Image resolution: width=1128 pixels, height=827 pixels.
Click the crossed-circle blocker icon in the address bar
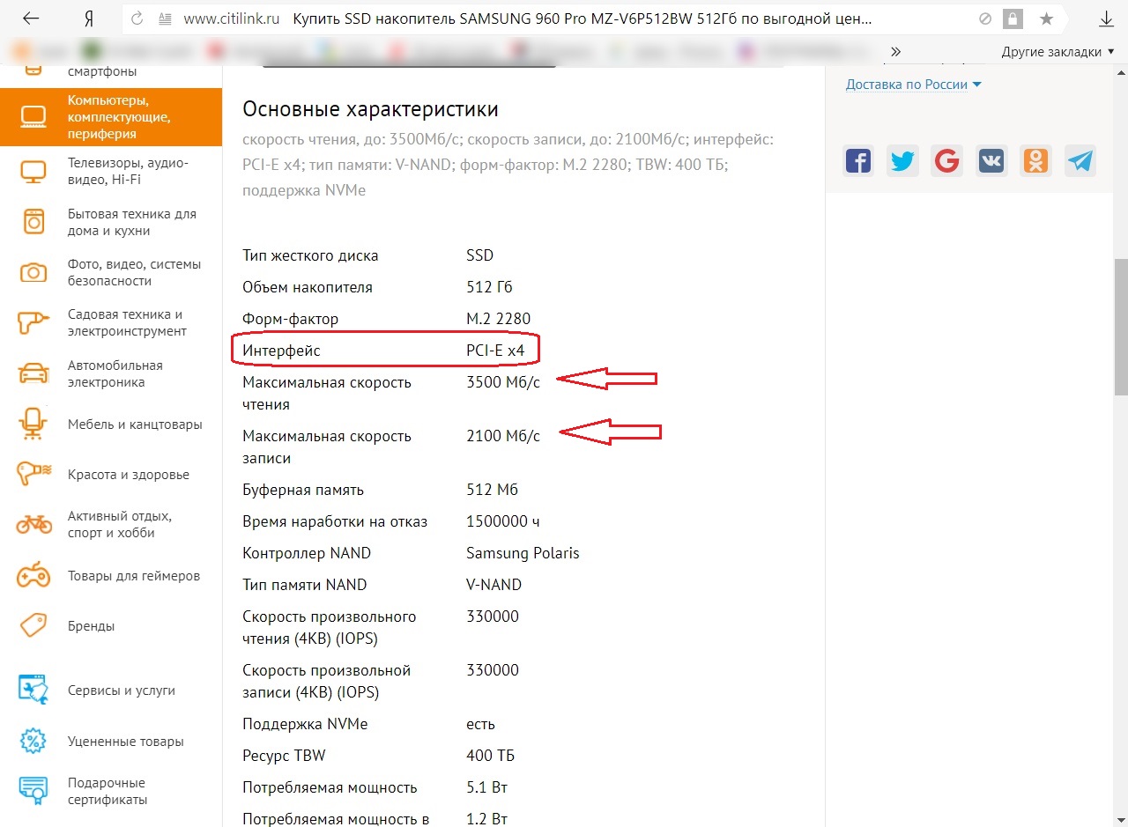click(985, 18)
